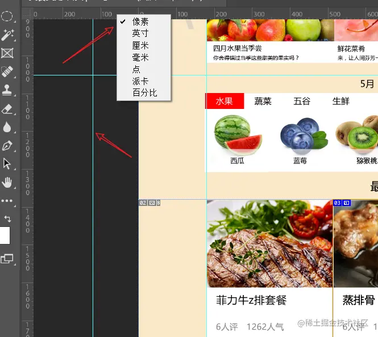This screenshot has height=337, width=378.
Task: Select the Elliptical Marquee tool
Action: click(7, 16)
